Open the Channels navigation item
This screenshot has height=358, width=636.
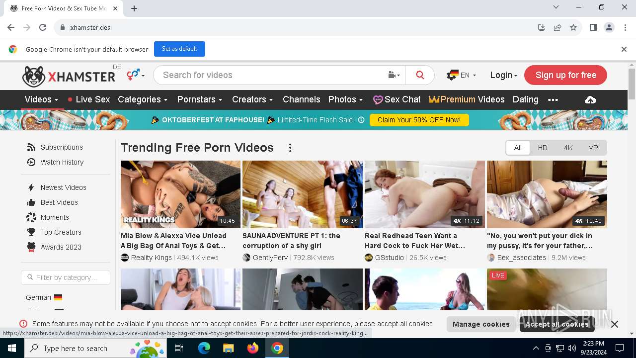pos(301,99)
